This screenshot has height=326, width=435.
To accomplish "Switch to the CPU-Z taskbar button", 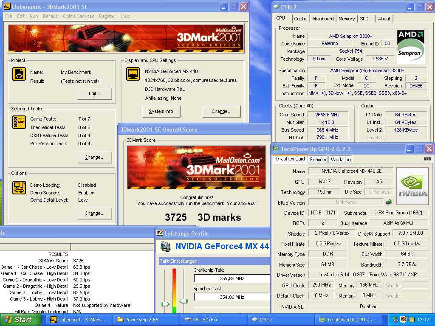I will point(280,320).
